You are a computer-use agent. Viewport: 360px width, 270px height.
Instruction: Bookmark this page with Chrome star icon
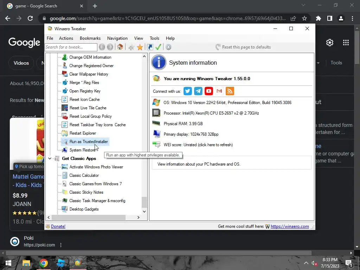pyautogui.click(x=304, y=18)
